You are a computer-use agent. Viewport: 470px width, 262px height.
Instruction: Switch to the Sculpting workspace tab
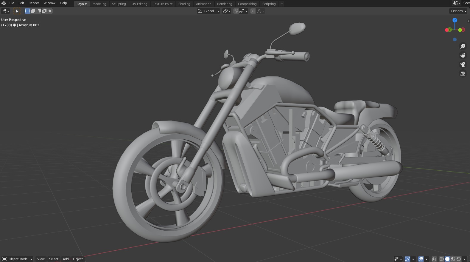119,4
